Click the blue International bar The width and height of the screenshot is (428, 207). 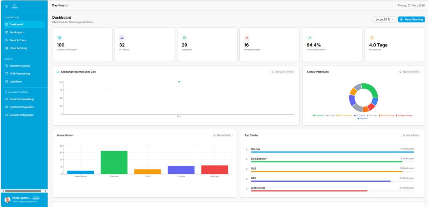pyautogui.click(x=81, y=172)
